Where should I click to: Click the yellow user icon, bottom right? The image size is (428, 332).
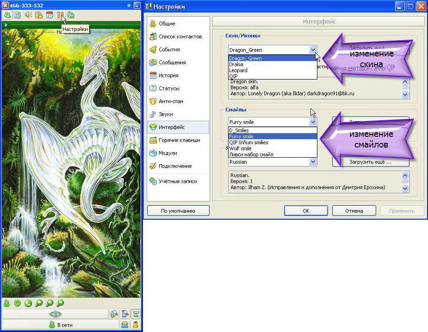click(x=136, y=325)
